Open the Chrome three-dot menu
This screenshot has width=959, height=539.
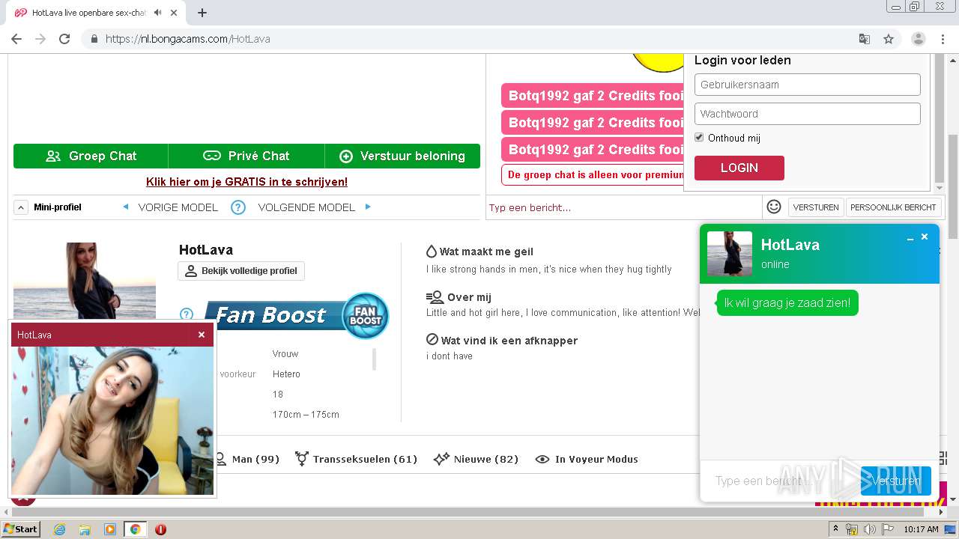pos(943,39)
